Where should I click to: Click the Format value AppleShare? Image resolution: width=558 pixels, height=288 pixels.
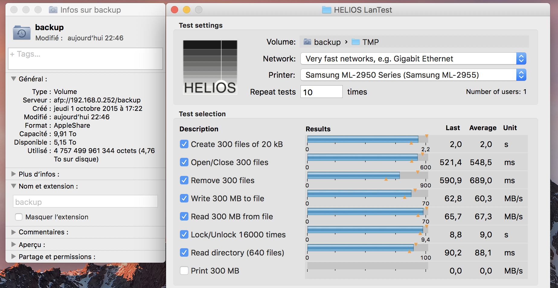tap(72, 125)
